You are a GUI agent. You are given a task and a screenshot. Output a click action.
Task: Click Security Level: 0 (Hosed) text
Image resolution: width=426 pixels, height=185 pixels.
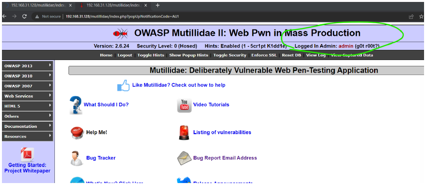(167, 46)
